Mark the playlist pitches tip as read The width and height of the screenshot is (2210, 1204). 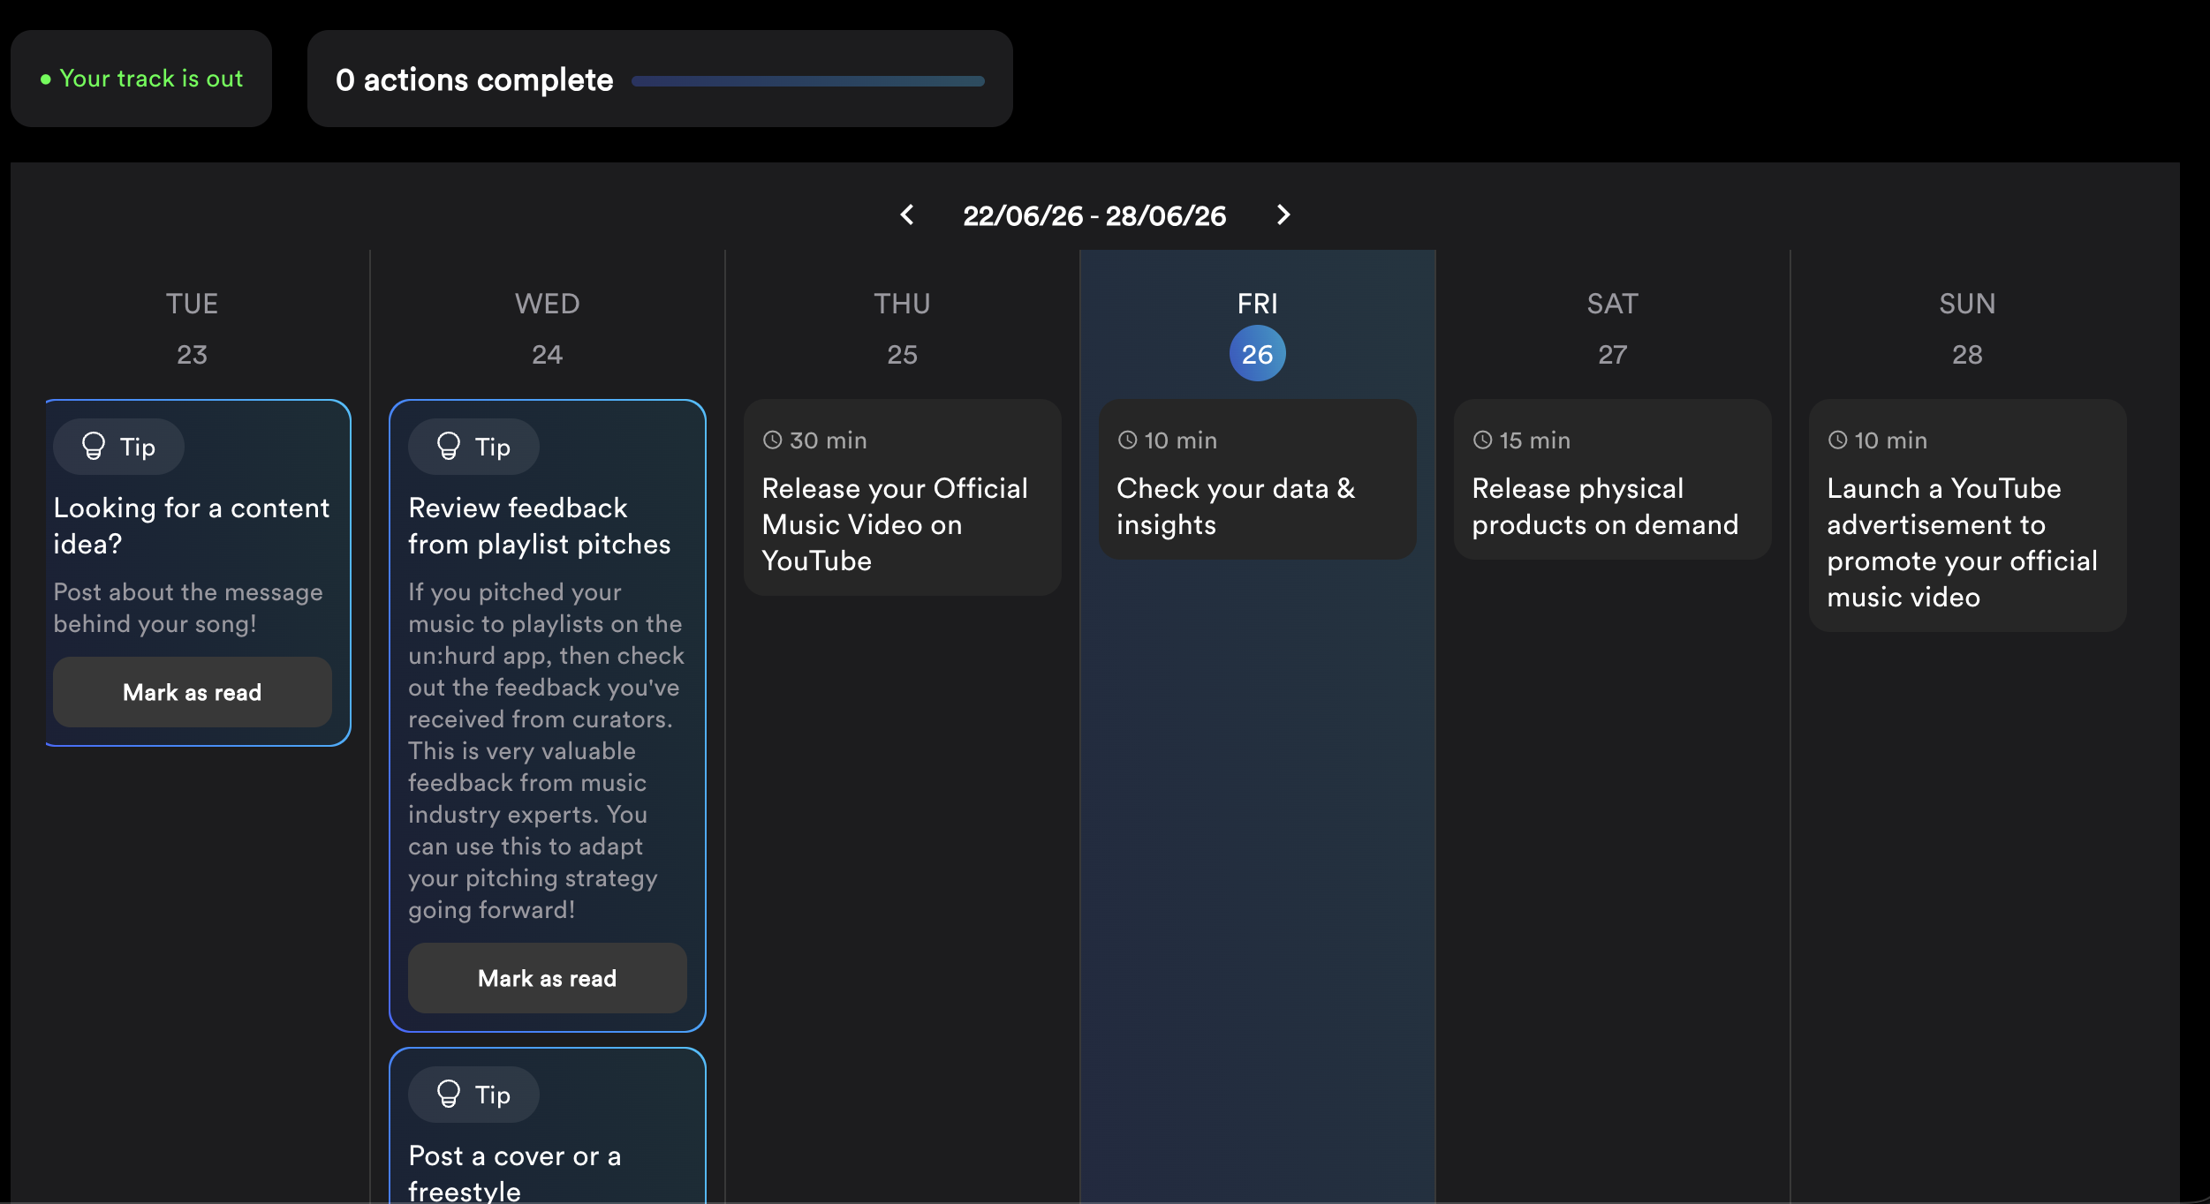[x=548, y=978]
